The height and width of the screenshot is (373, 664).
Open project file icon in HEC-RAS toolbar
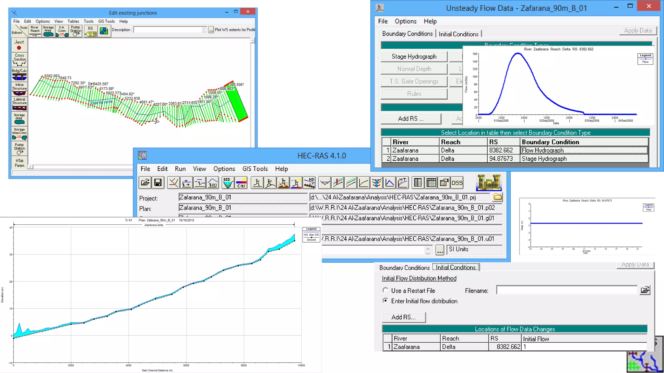[x=145, y=183]
